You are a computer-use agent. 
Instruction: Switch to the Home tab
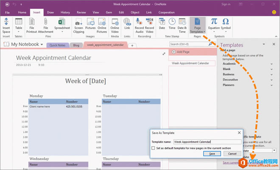22,12
